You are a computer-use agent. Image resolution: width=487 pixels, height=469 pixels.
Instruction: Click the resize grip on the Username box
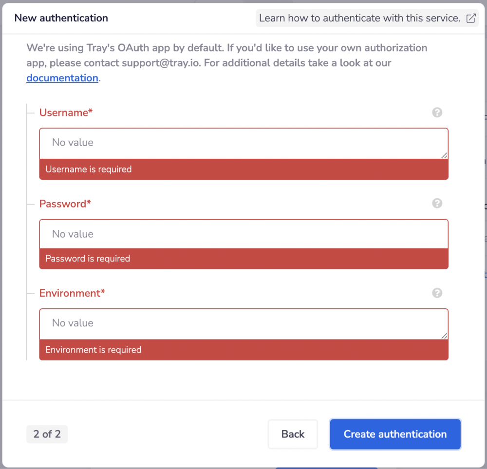445,156
